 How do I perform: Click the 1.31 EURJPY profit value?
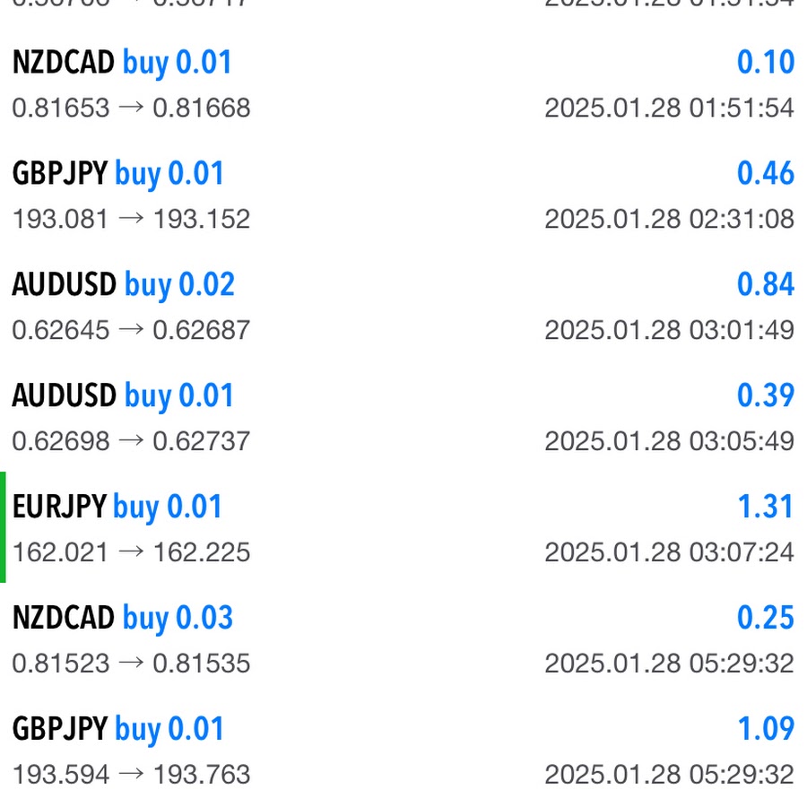(x=765, y=508)
